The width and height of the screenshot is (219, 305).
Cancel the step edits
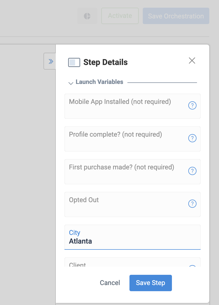coord(110,283)
